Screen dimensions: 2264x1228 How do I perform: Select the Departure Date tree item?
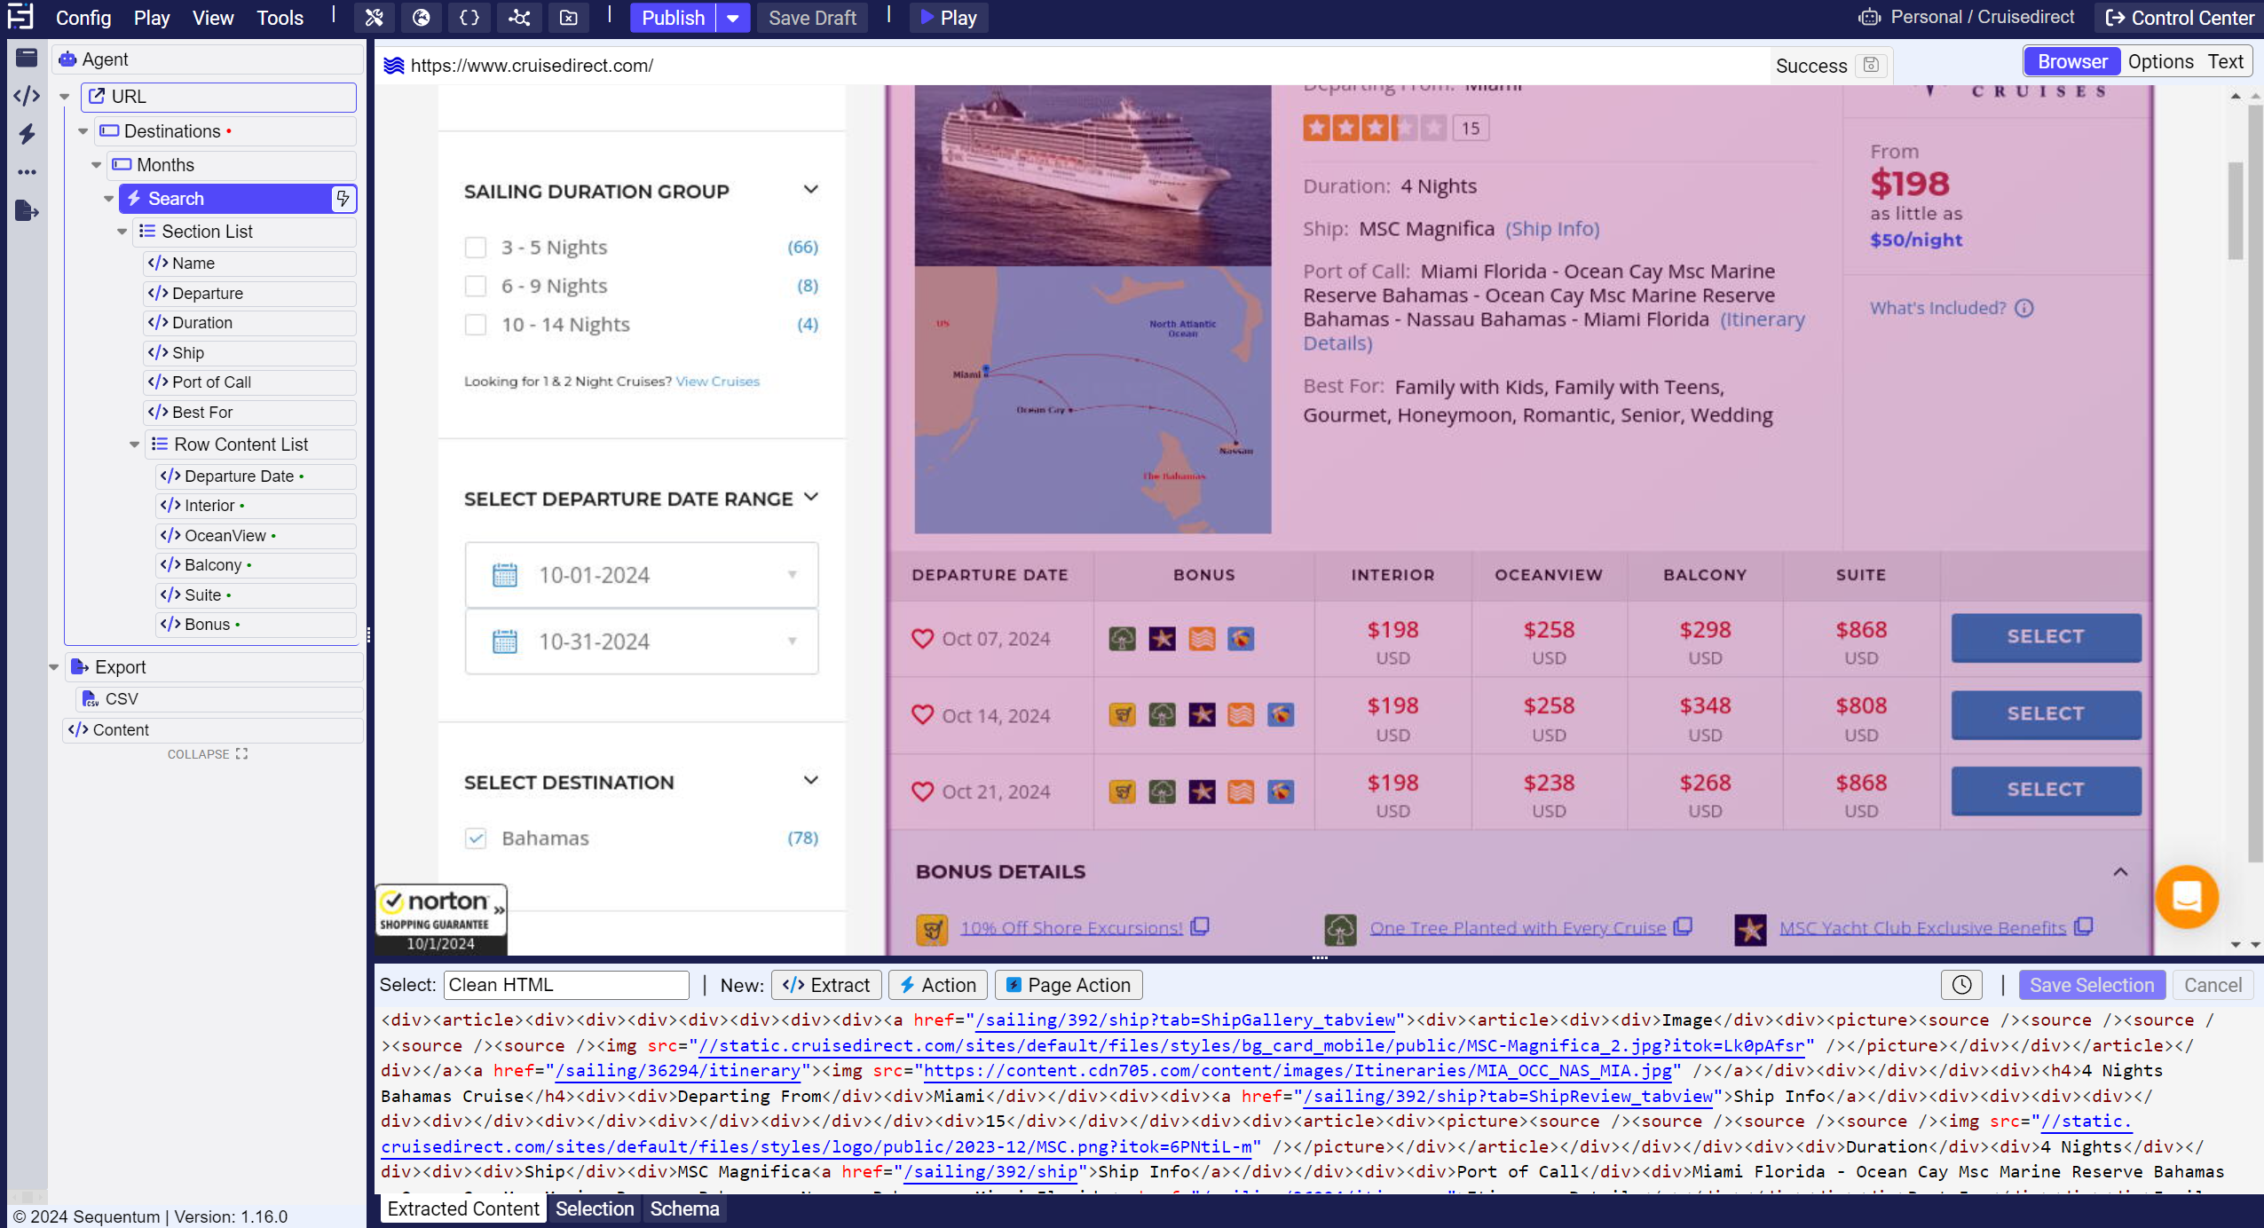click(256, 476)
